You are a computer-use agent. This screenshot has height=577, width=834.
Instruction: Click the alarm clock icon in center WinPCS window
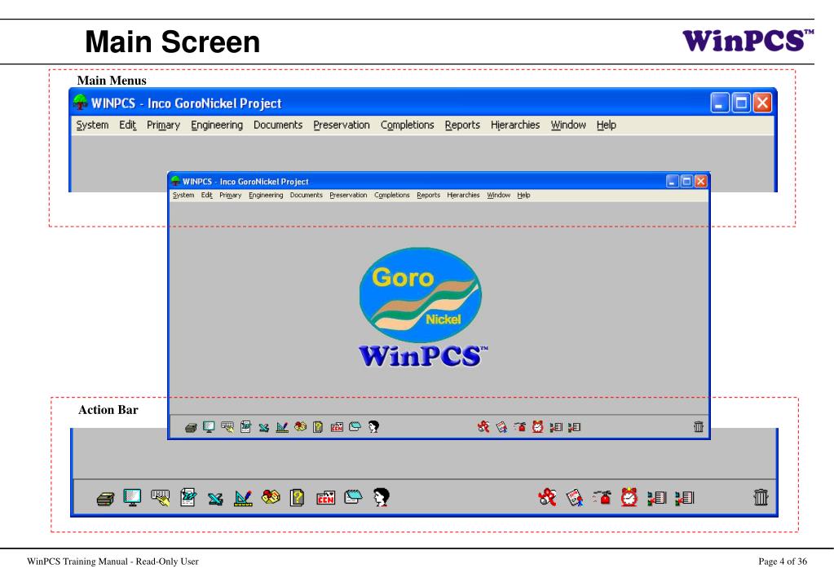point(538,426)
